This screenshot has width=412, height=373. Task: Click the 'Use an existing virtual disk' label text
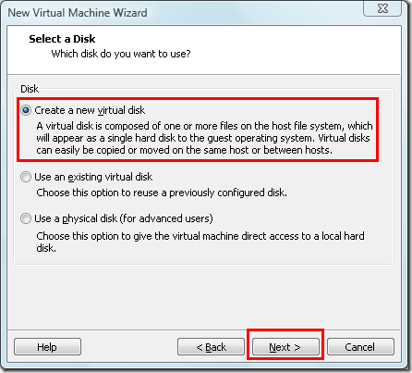click(93, 177)
